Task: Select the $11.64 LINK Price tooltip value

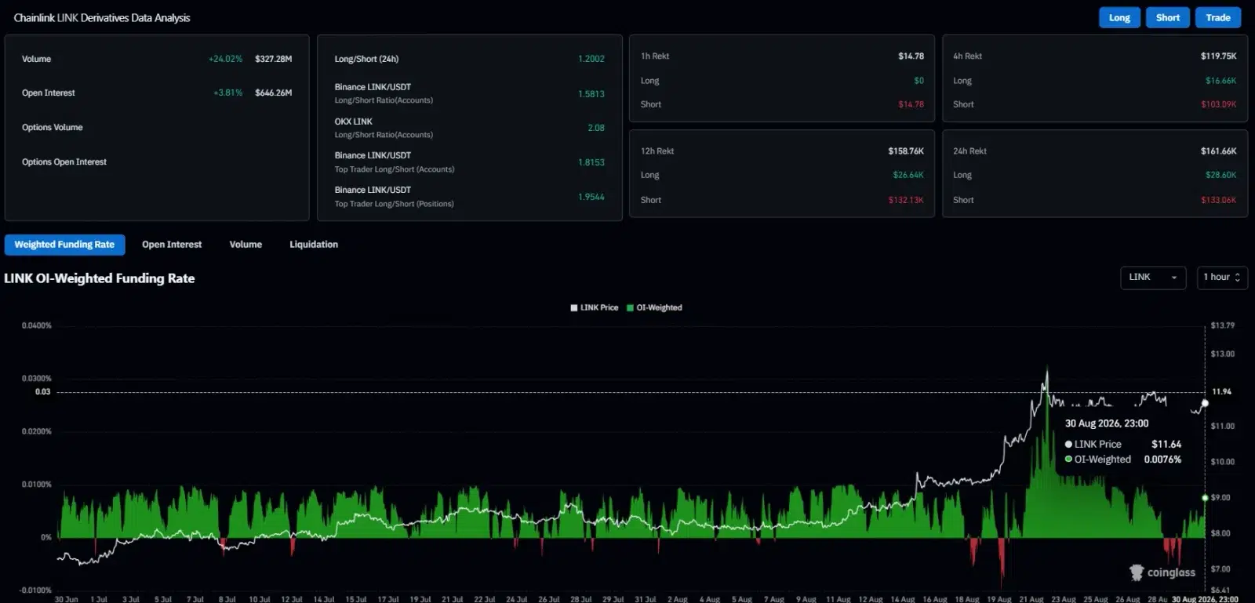Action: pos(1166,445)
